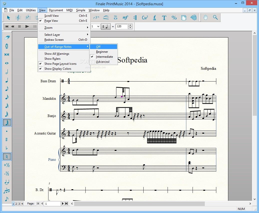The height and width of the screenshot is (213, 259).
Task: Select the Articulation tool
Action: pos(116,17)
